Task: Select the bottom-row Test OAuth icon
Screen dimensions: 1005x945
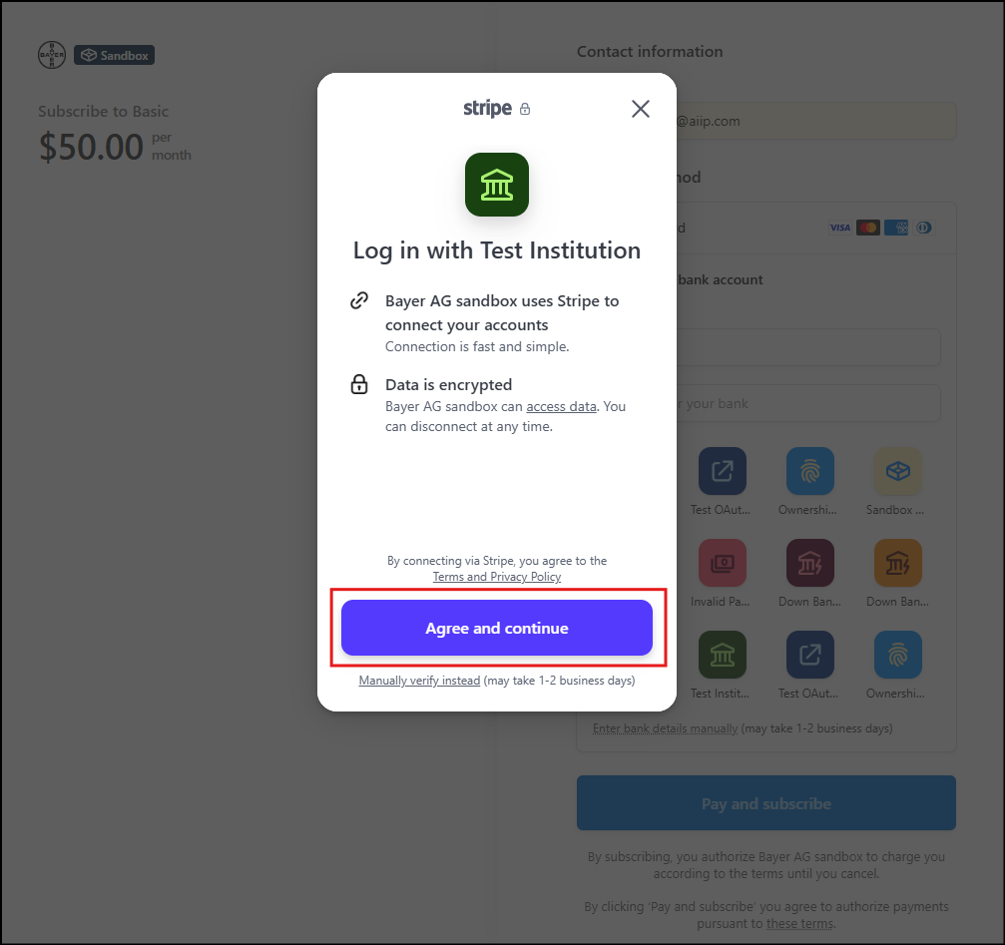Action: [x=810, y=655]
